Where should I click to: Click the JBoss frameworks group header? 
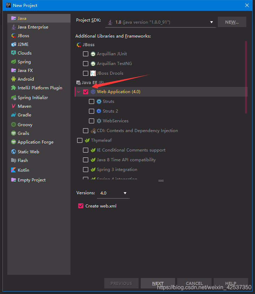coord(85,44)
